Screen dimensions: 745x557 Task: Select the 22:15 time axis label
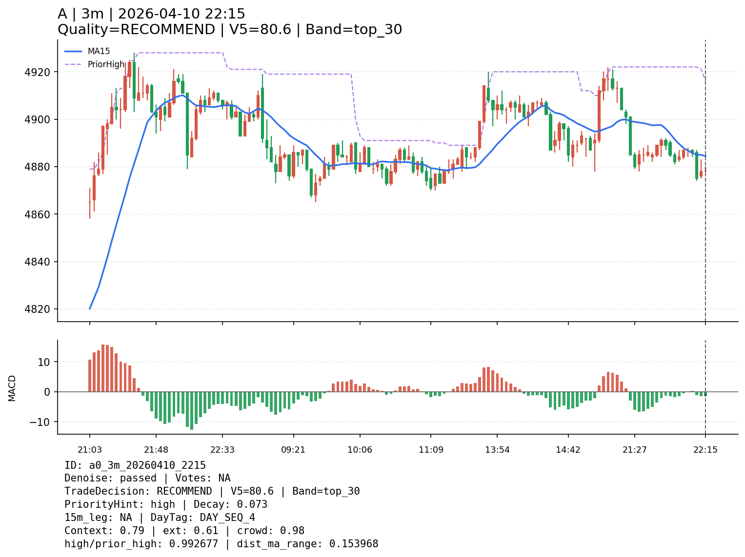pyautogui.click(x=705, y=450)
